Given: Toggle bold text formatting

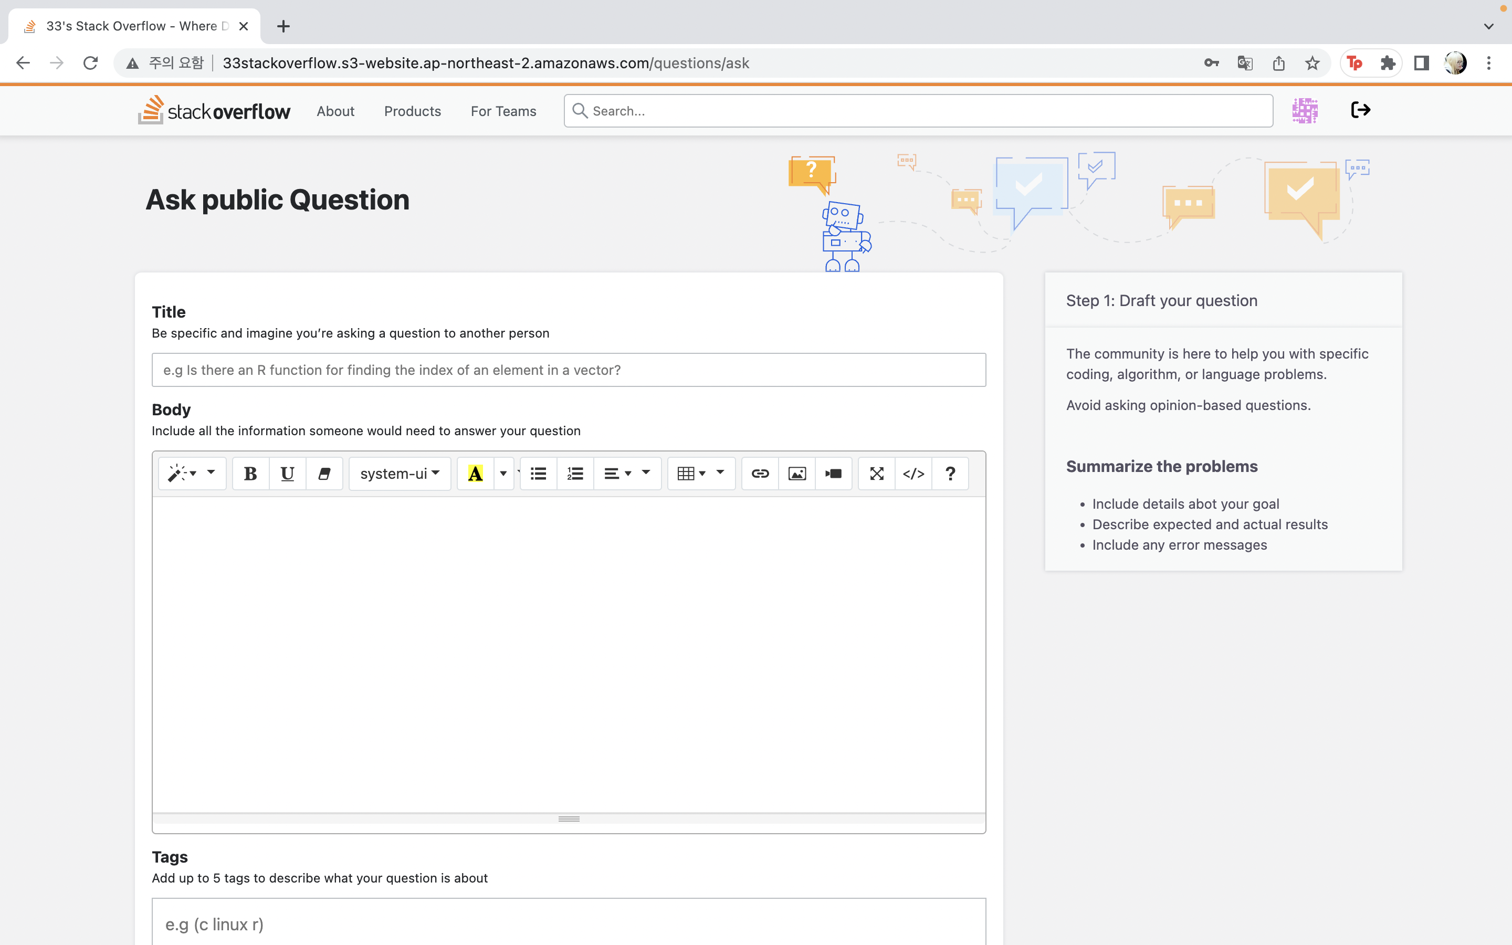Looking at the screenshot, I should (x=250, y=474).
